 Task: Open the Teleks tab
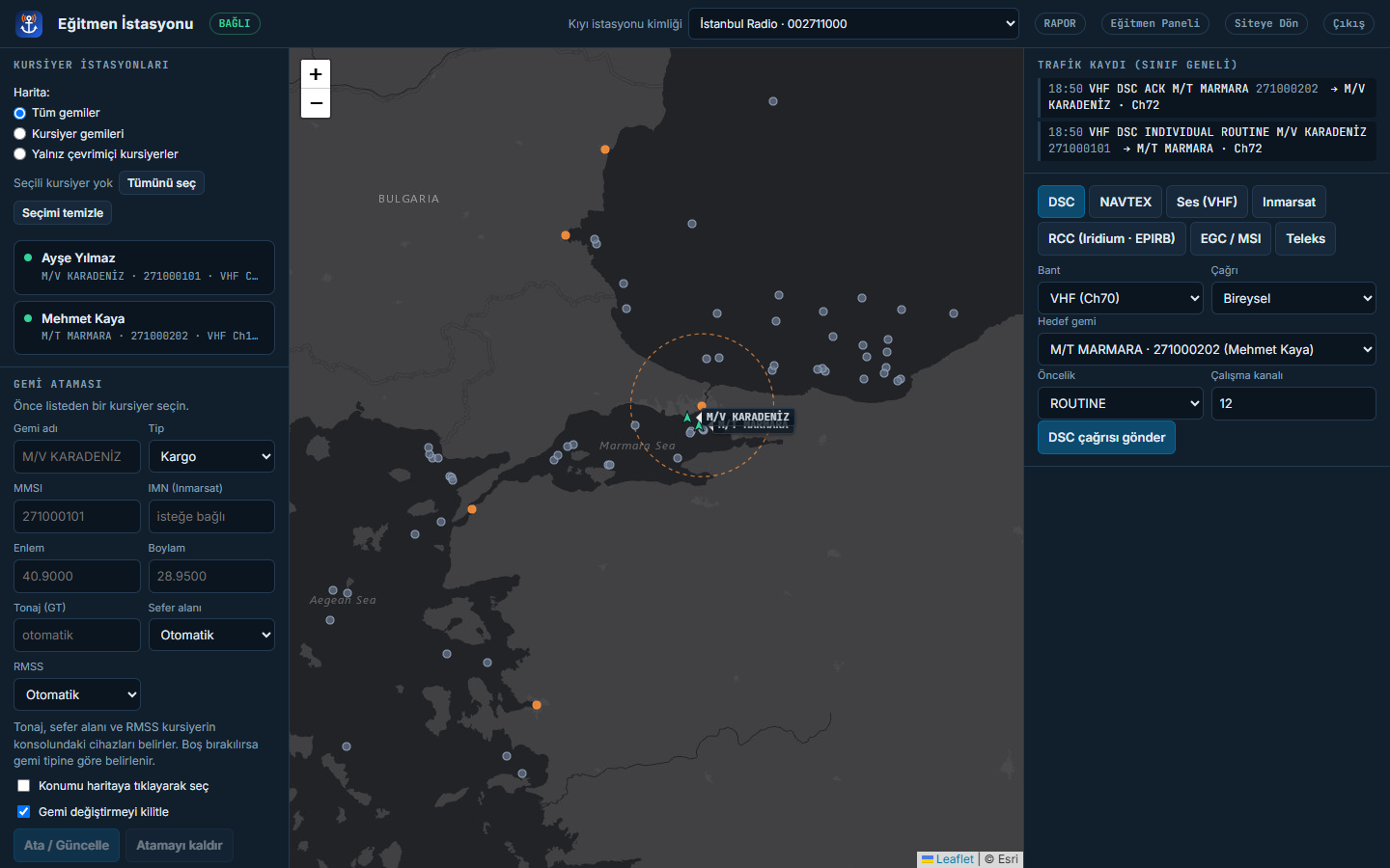pos(1305,238)
